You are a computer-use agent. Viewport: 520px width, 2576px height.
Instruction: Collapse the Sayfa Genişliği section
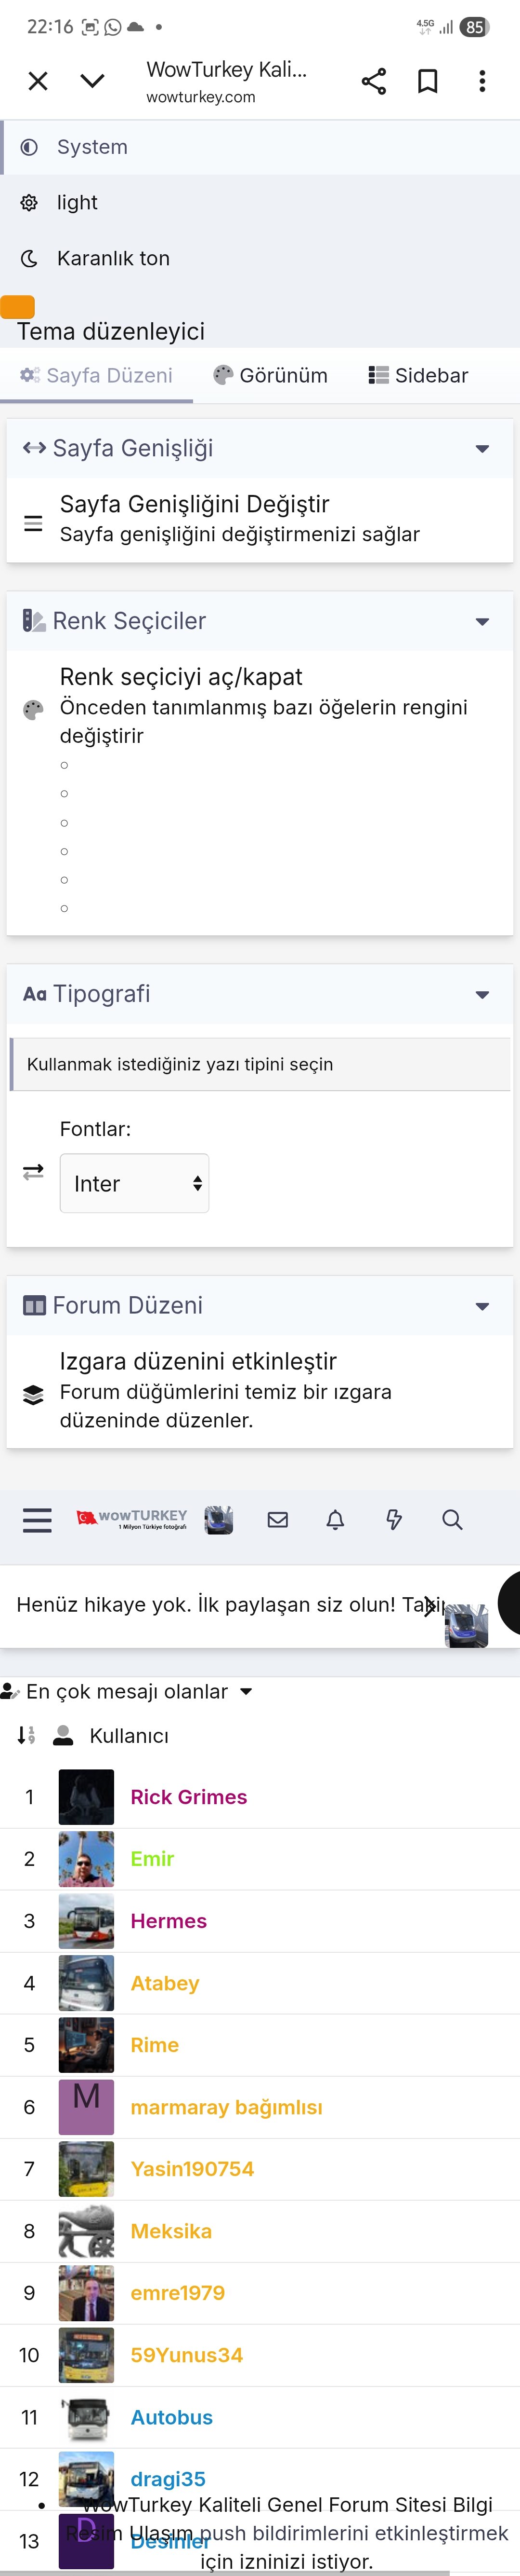point(482,449)
